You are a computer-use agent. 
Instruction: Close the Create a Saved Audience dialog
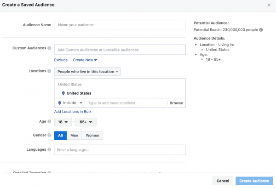[269, 5]
